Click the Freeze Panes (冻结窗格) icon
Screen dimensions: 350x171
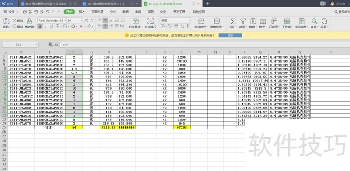click(x=301, y=21)
